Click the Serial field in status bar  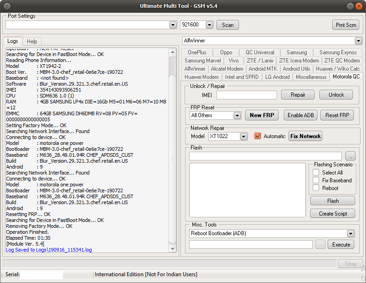tap(41, 274)
